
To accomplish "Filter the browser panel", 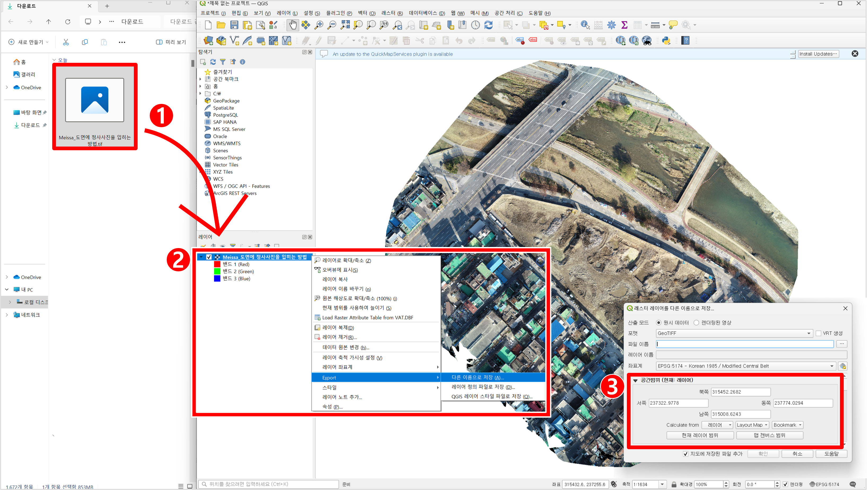I will (223, 62).
